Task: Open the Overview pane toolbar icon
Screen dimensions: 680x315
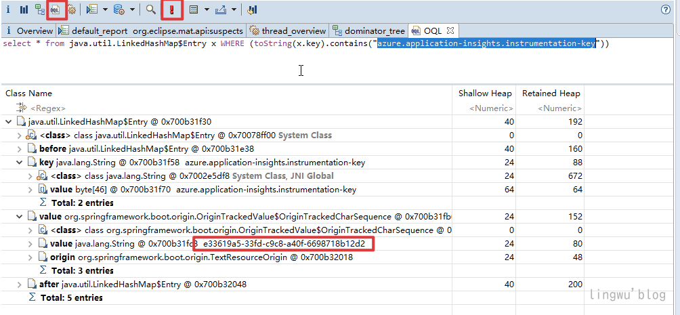Action: (x=8, y=9)
